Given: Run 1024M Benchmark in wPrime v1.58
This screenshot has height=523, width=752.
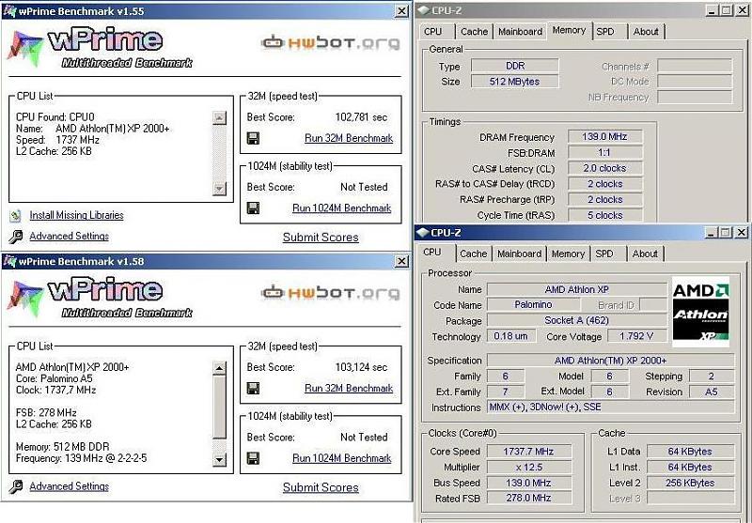Looking at the screenshot, I should [x=342, y=458].
